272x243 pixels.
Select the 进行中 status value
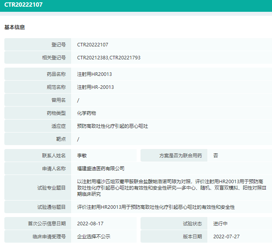[220, 223]
